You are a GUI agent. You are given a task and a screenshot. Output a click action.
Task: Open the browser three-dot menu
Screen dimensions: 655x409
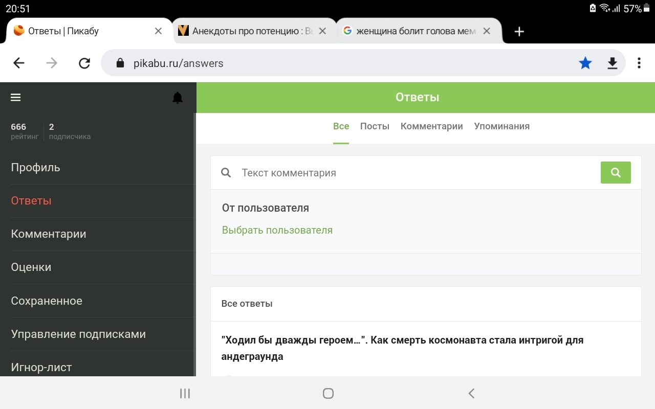(639, 63)
